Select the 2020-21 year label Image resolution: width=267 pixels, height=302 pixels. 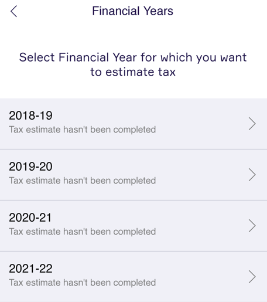30,218
